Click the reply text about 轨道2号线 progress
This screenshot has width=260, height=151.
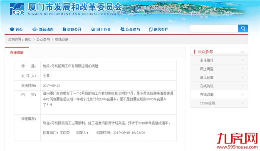pyautogui.click(x=106, y=123)
